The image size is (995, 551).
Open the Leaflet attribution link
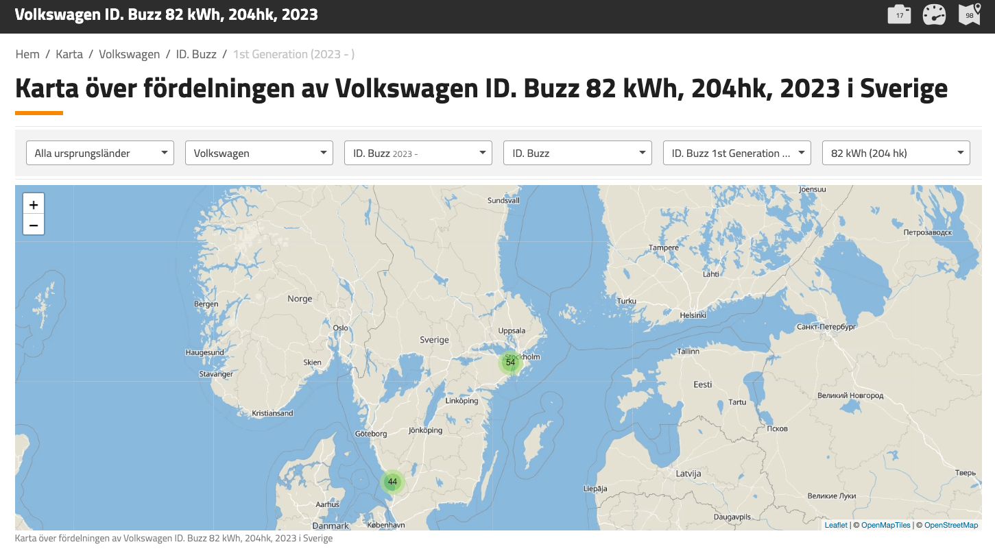click(x=836, y=525)
